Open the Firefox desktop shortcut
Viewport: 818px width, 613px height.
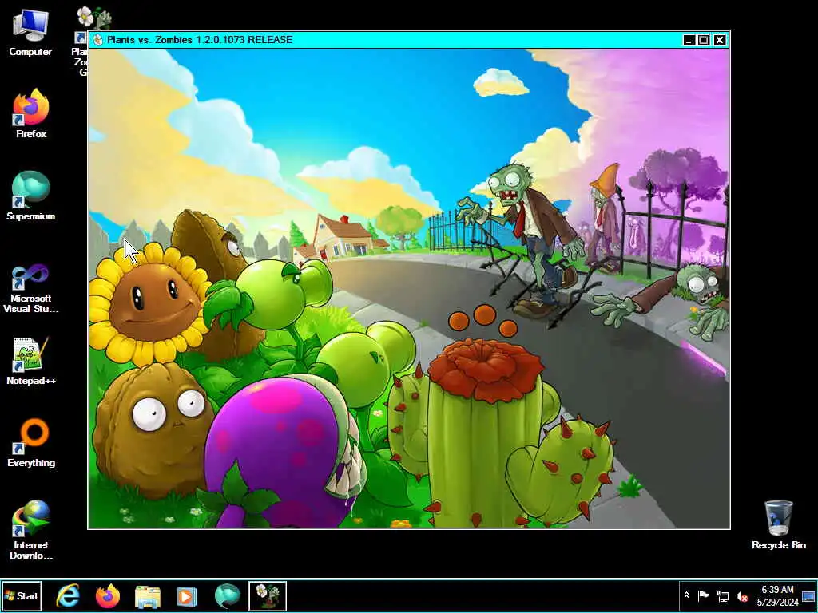[31, 113]
